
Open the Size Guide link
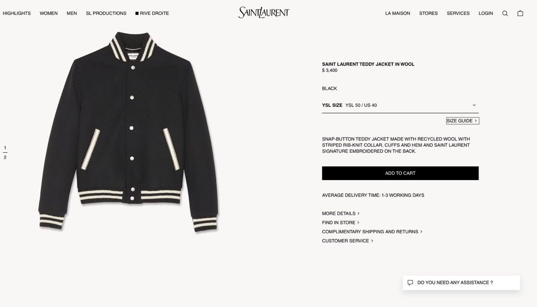pos(463,121)
